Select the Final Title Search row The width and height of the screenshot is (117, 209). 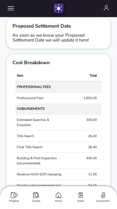(x=59, y=147)
